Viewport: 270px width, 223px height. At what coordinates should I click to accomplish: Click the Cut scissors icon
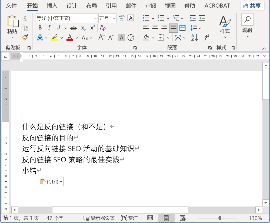pyautogui.click(x=25, y=18)
